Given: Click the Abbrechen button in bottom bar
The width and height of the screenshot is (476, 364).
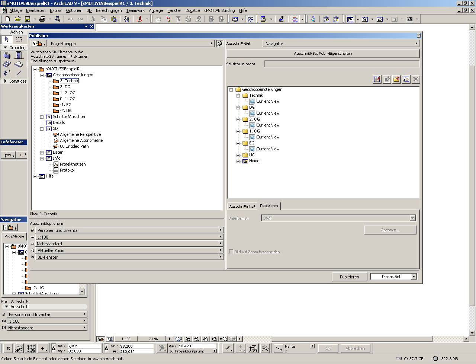Looking at the screenshot, I should coord(355,348).
